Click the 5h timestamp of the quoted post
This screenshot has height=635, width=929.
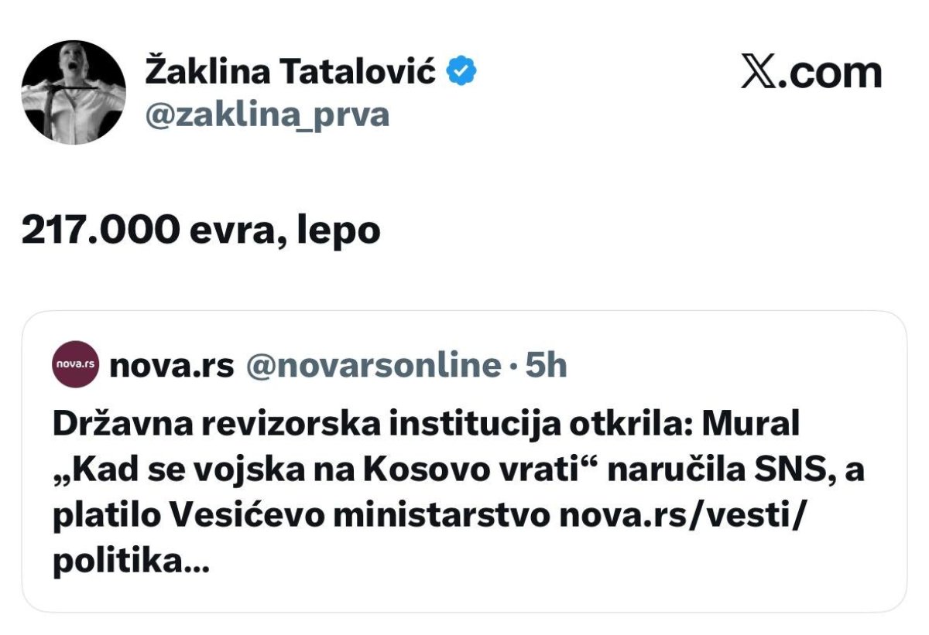click(x=547, y=365)
